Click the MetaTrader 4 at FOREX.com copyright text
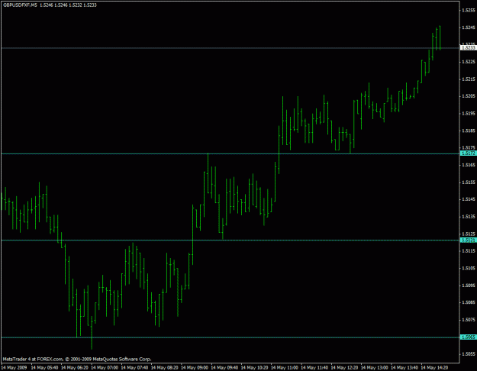Viewport: 477px width, 371px height. 77,359
